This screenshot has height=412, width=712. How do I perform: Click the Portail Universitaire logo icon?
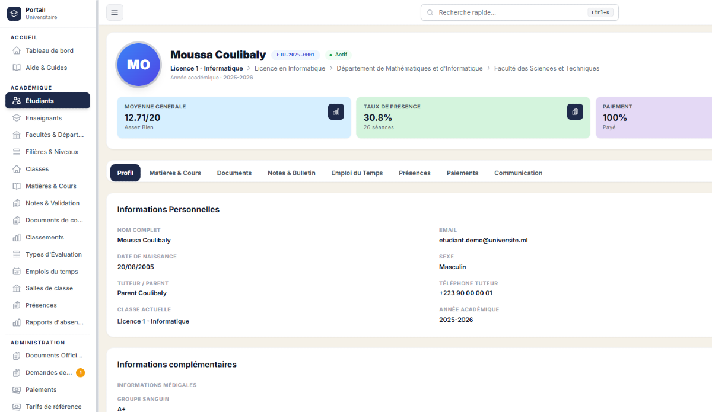14,13
